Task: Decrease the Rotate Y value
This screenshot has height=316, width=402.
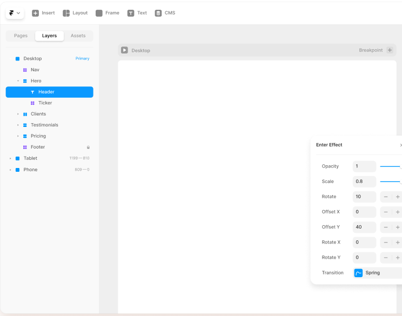Action: point(386,258)
